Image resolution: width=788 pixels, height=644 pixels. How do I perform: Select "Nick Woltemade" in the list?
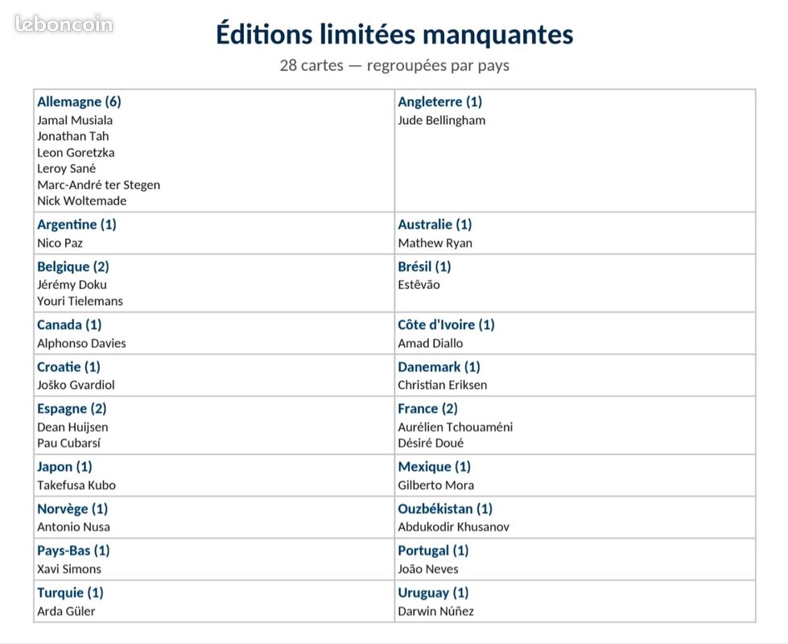82,201
